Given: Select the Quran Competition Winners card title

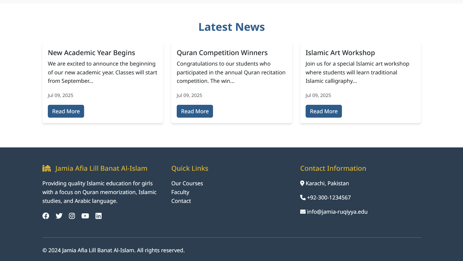Looking at the screenshot, I should [222, 53].
